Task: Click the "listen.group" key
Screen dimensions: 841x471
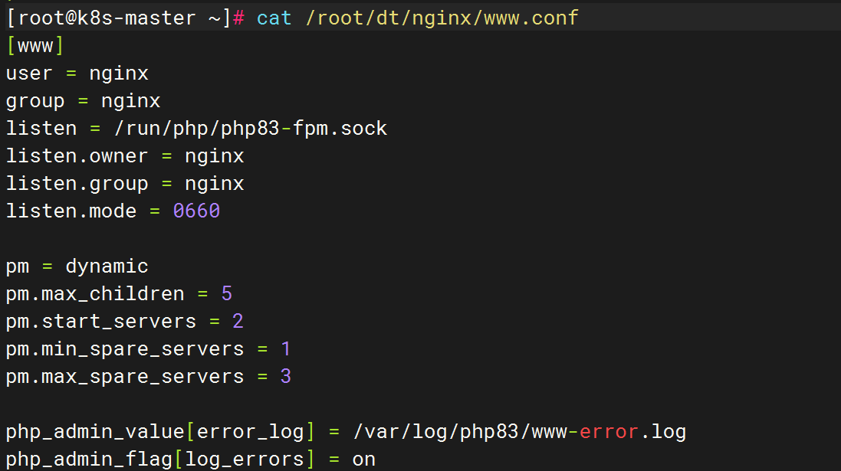Action: point(77,184)
